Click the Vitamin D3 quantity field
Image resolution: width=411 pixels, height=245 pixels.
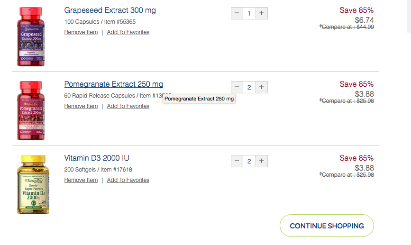tap(249, 161)
